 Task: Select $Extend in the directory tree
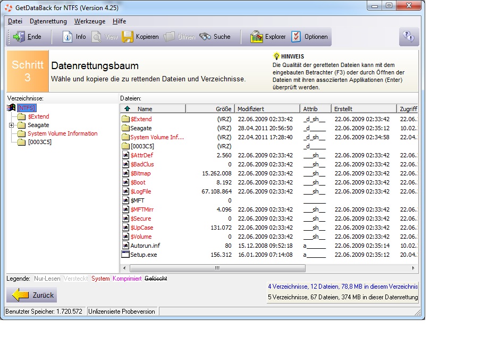click(x=38, y=116)
